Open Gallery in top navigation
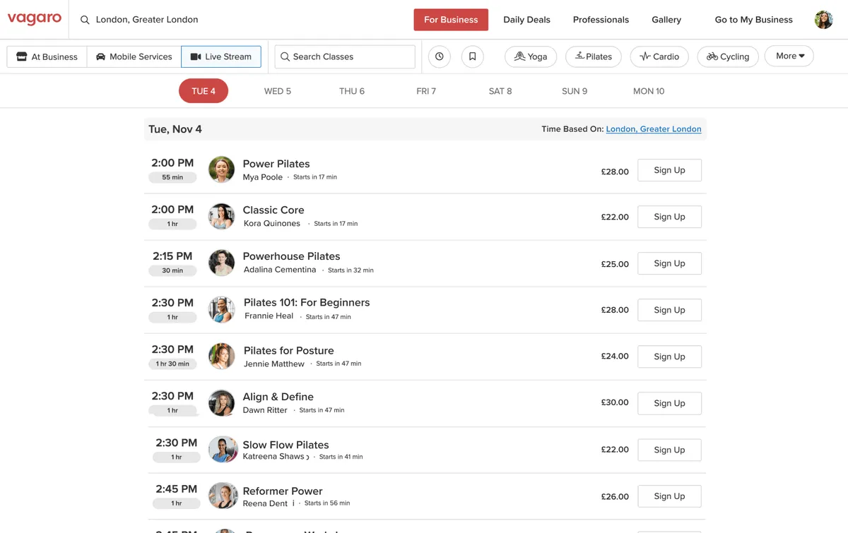This screenshot has width=848, height=533. tap(666, 20)
